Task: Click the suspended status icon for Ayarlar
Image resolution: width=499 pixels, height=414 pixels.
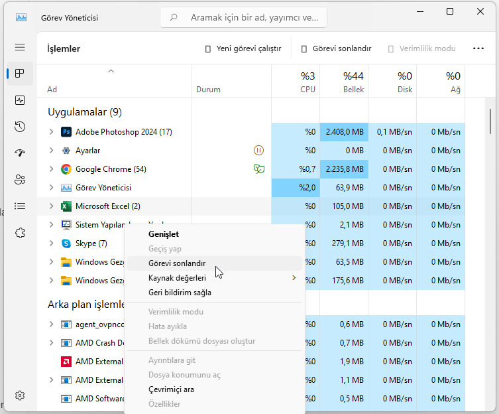Action: pyautogui.click(x=258, y=150)
